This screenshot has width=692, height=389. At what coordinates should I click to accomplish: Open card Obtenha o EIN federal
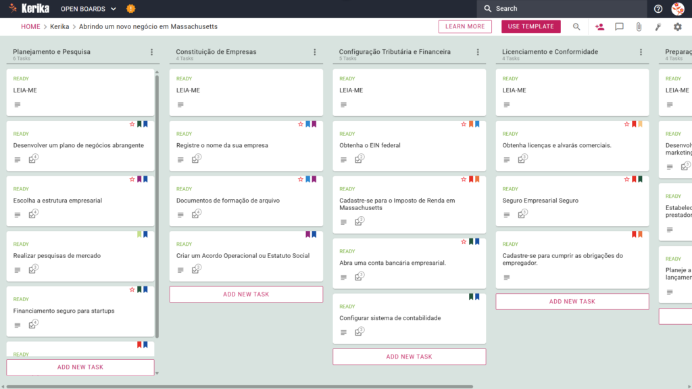[x=409, y=146]
